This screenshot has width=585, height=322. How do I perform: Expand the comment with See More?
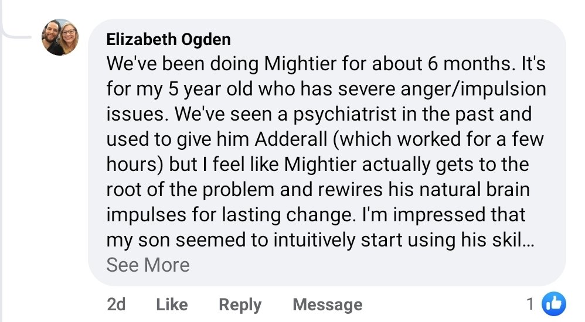pos(148,265)
